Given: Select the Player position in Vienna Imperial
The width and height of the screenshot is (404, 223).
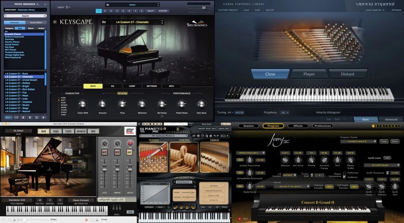Looking at the screenshot, I should 309,74.
